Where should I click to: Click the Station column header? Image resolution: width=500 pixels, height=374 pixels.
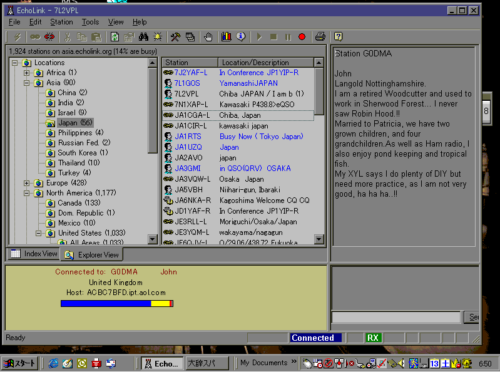pyautogui.click(x=190, y=63)
